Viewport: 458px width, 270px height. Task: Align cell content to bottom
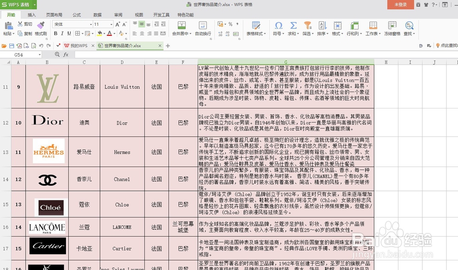click(x=148, y=24)
